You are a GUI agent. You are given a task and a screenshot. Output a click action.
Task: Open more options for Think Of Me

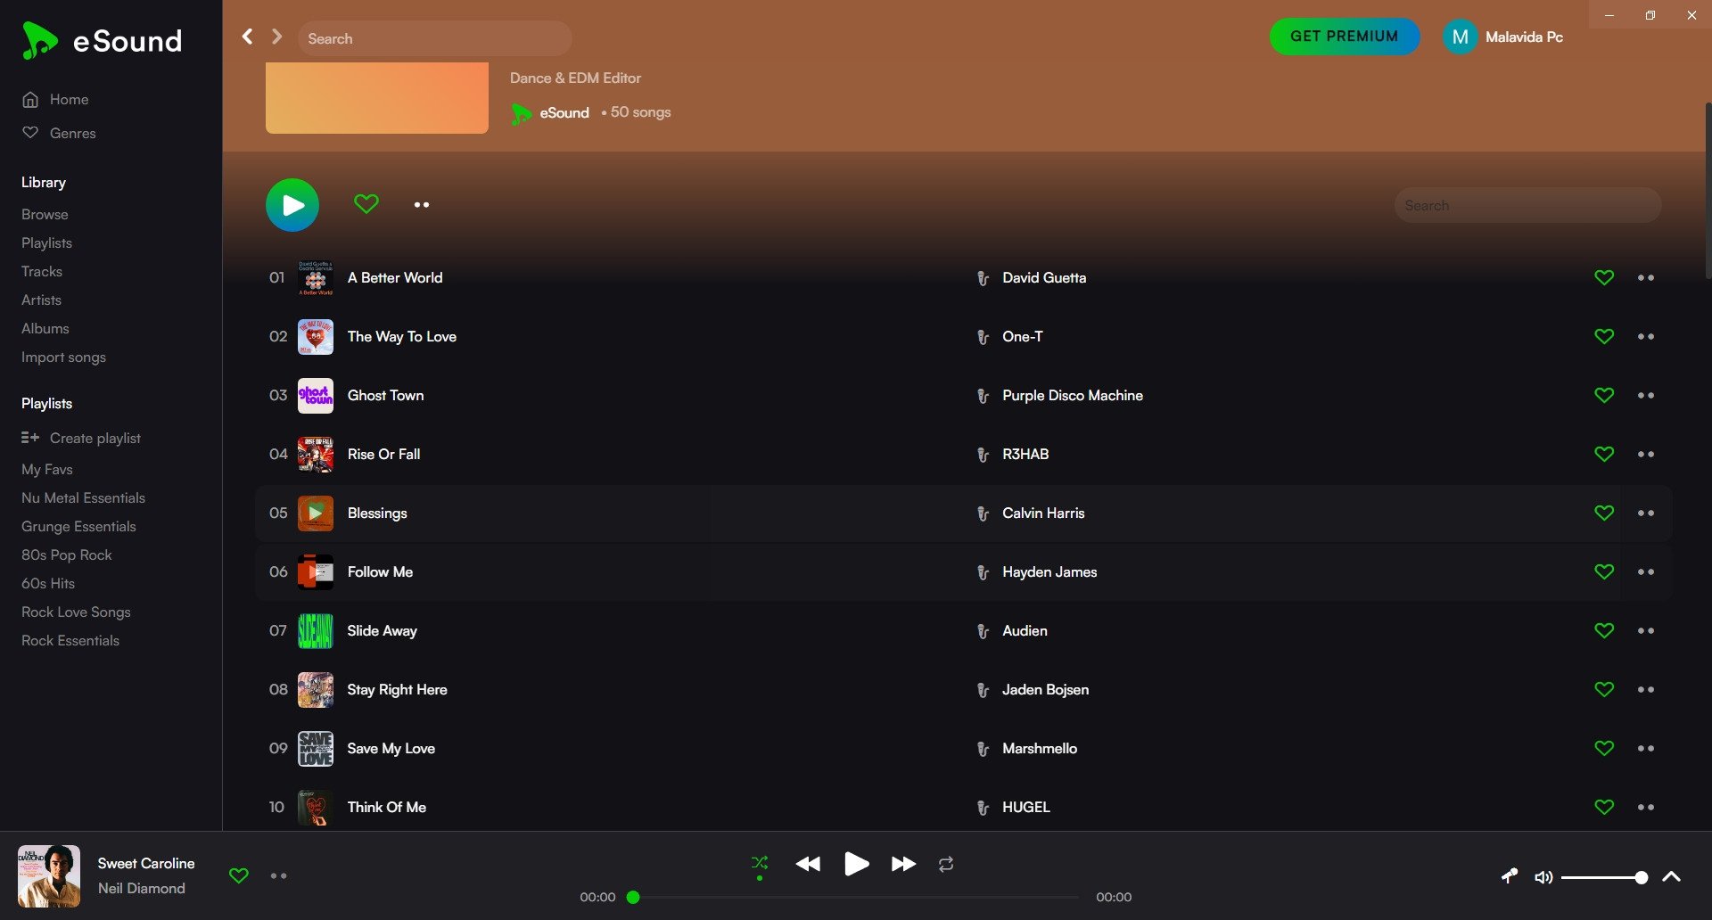click(x=1646, y=807)
